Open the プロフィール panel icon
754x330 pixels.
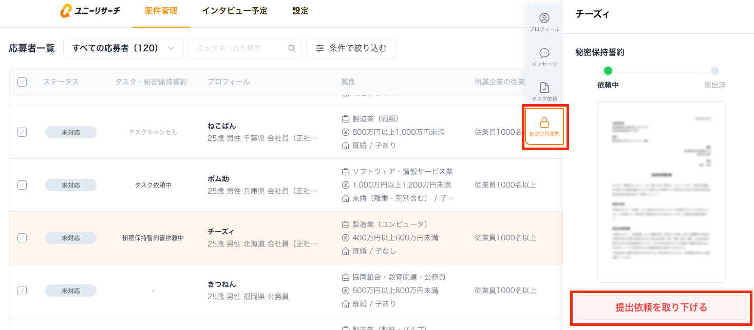click(544, 18)
